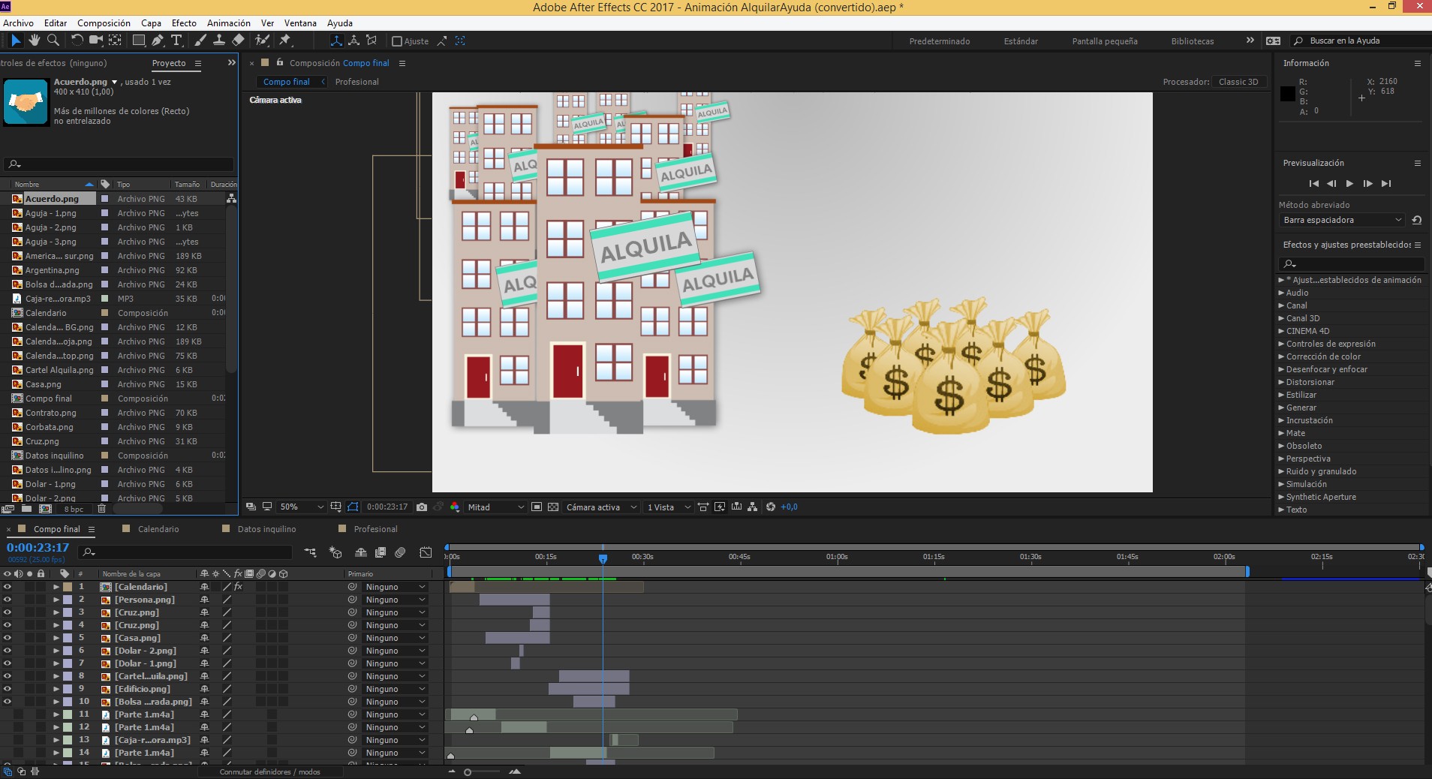Viewport: 1432px width, 779px height.
Task: Enable Motion Blur for timeline
Action: 400,552
